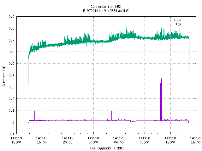Click the x-axis label '141120 12:00'
This screenshot has width=202, height=151.
click(170, 140)
